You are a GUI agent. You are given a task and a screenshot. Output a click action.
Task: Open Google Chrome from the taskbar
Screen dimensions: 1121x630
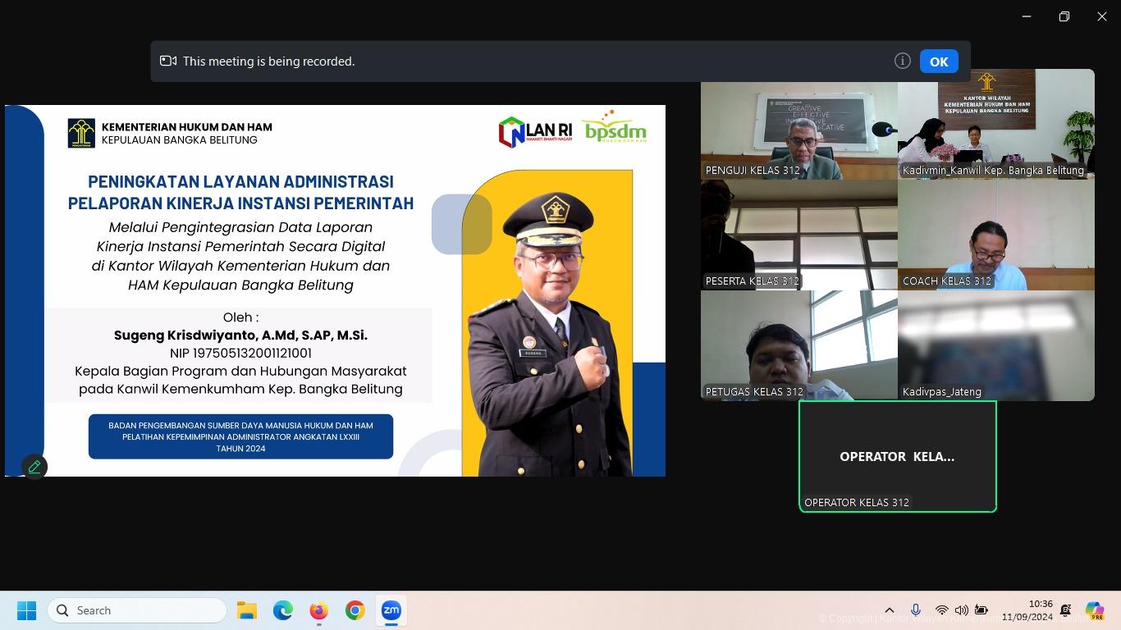[355, 610]
